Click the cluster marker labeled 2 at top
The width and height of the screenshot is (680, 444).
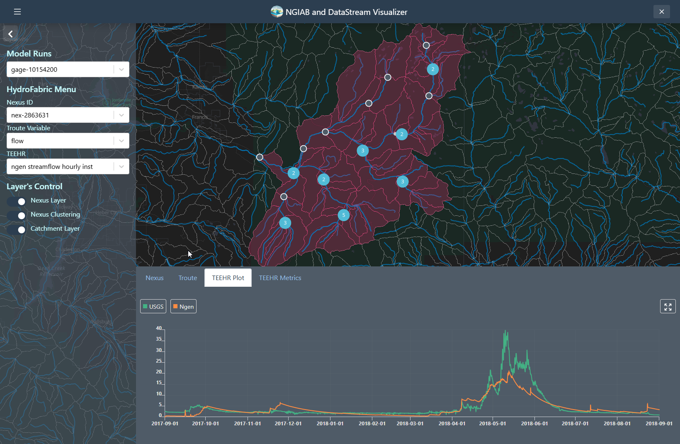point(432,69)
